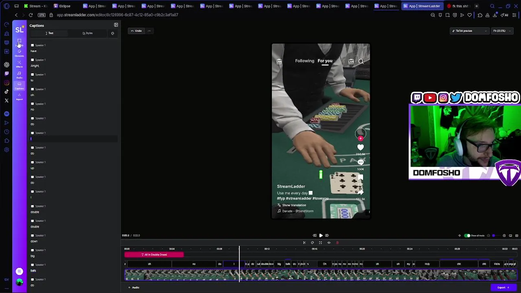The height and width of the screenshot is (293, 521).
Task: Open browser extensions puzzle icon in toolbar
Action: [x=480, y=15]
